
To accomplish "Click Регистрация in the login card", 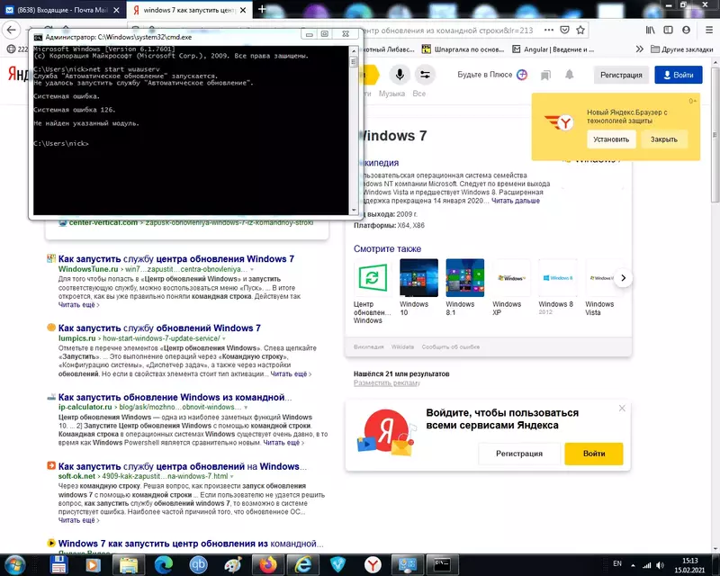I will point(519,454).
